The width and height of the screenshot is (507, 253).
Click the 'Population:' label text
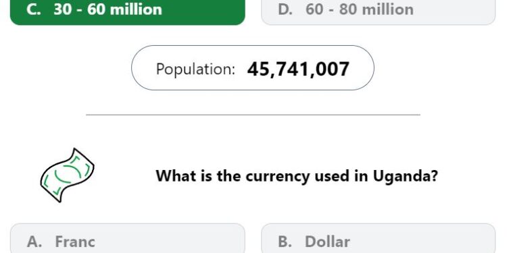click(x=195, y=69)
